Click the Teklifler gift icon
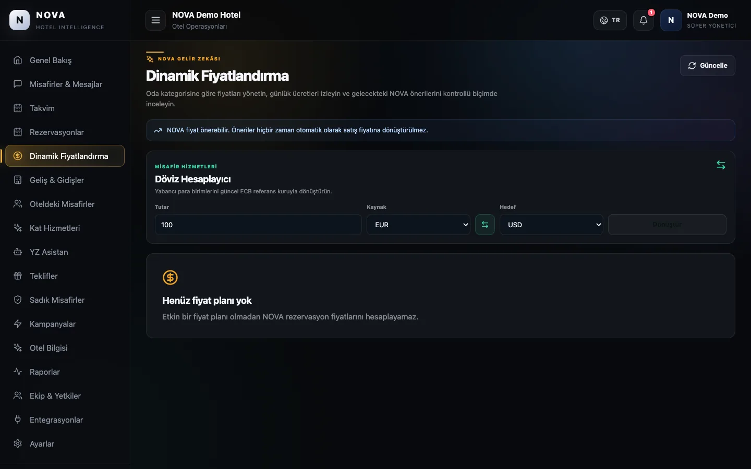Image resolution: width=751 pixels, height=469 pixels. coord(18,276)
